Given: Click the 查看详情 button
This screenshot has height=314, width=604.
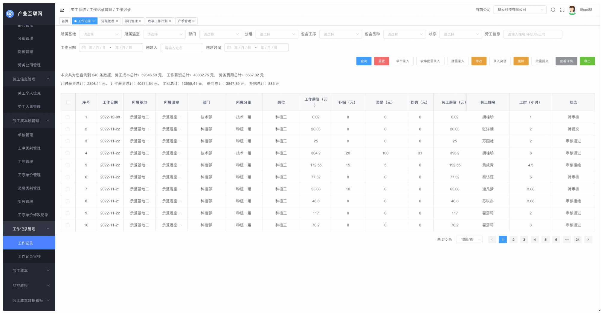Looking at the screenshot, I should point(566,61).
